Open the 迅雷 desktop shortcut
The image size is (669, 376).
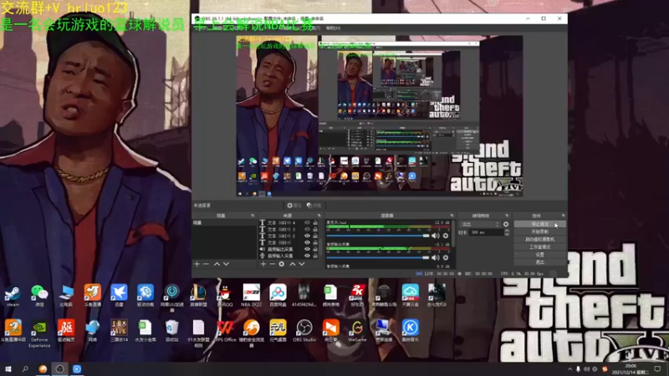coord(119,296)
